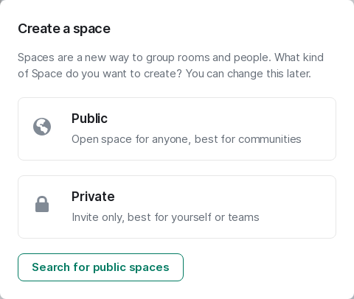Click "You can change this later" sentence

pos(249,74)
